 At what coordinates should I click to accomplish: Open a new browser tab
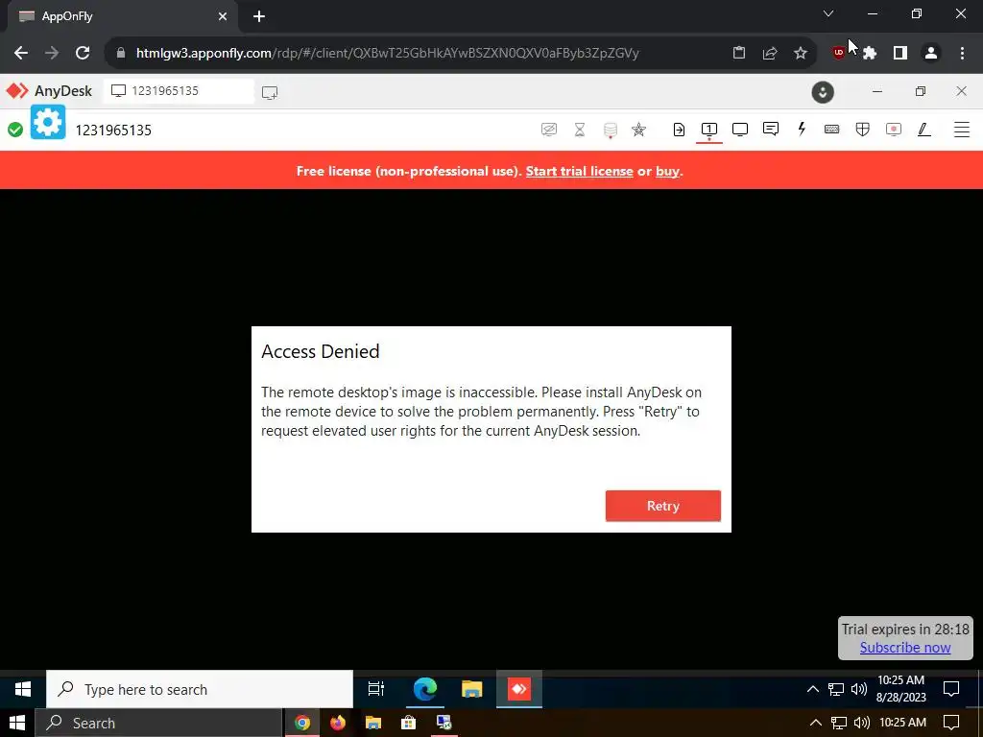(x=259, y=17)
